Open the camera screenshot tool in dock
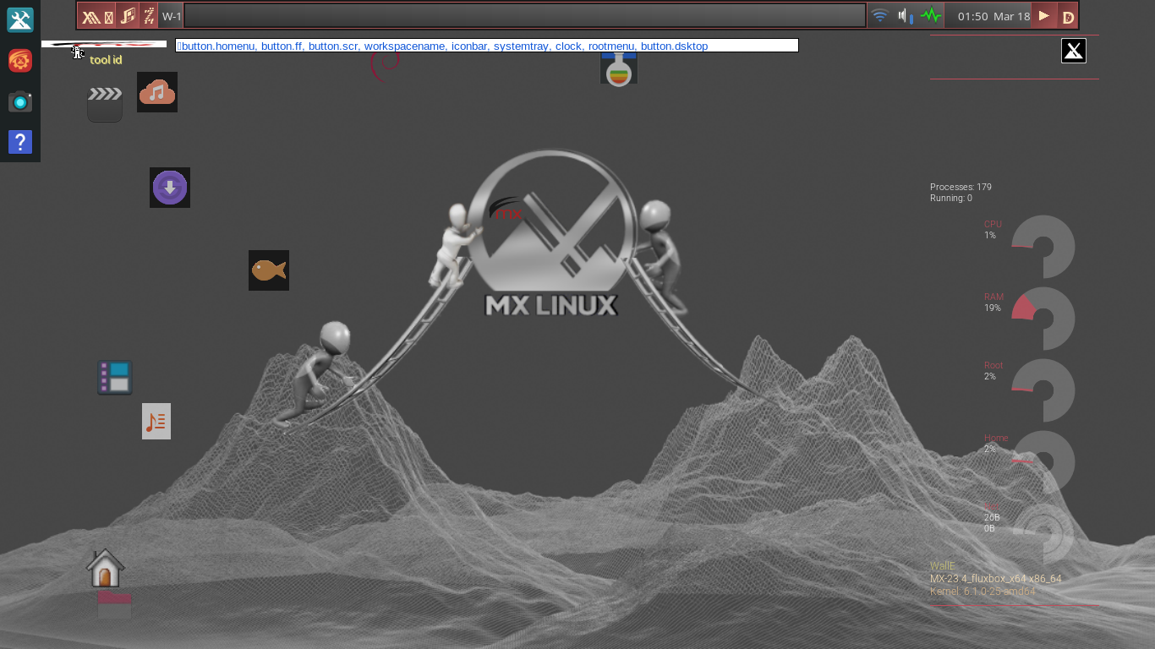 coord(20,102)
